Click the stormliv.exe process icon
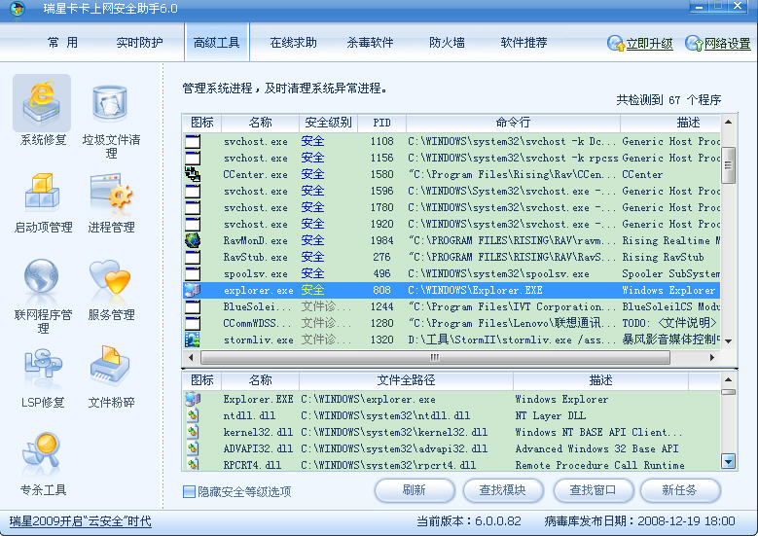 coord(193,339)
